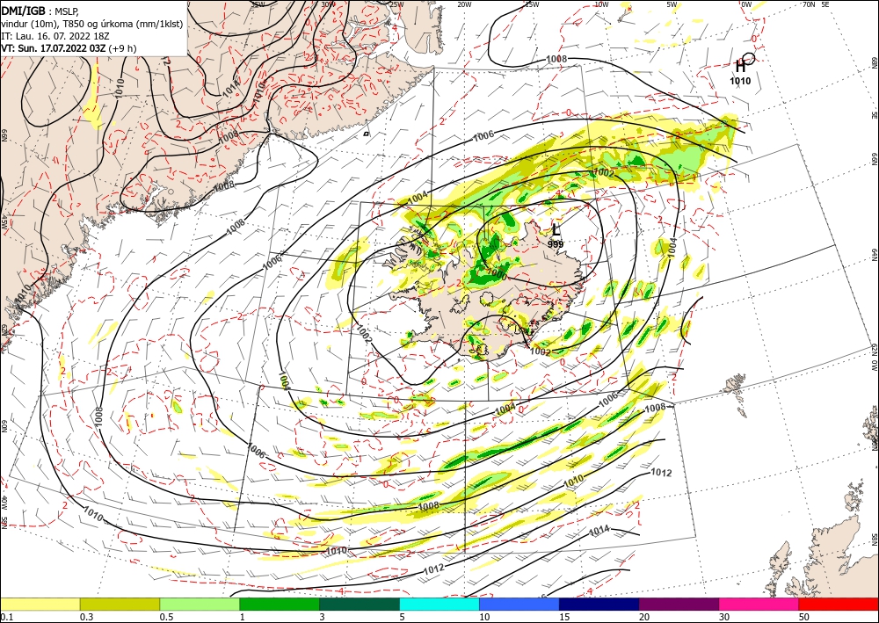Click the 15W longitude label at top
Viewport: 879px width, 623px height.
532,4
